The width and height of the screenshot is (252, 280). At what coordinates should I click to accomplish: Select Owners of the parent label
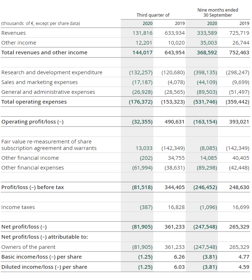28,247
